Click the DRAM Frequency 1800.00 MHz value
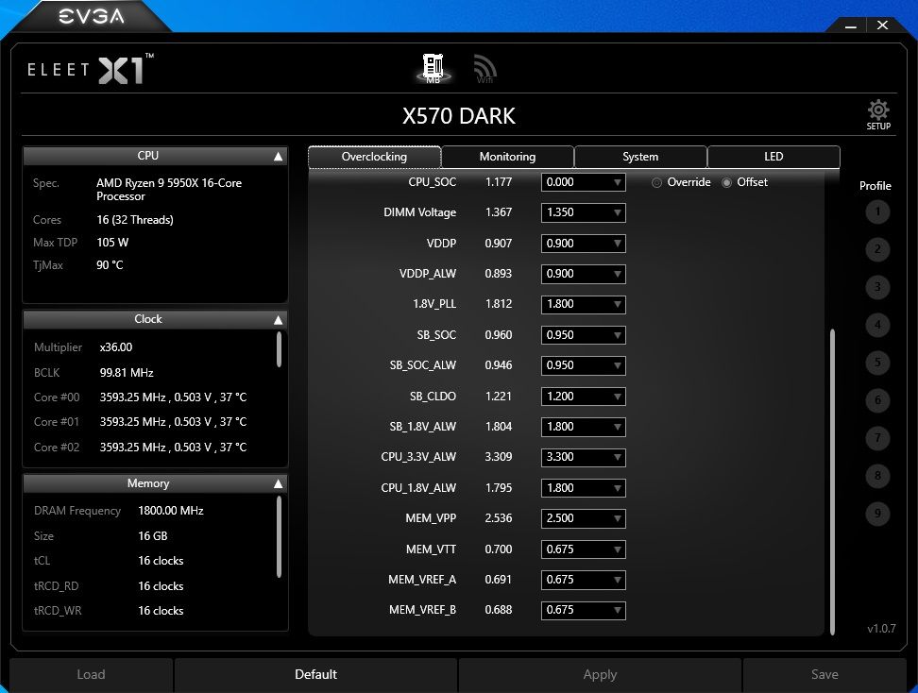 (171, 511)
